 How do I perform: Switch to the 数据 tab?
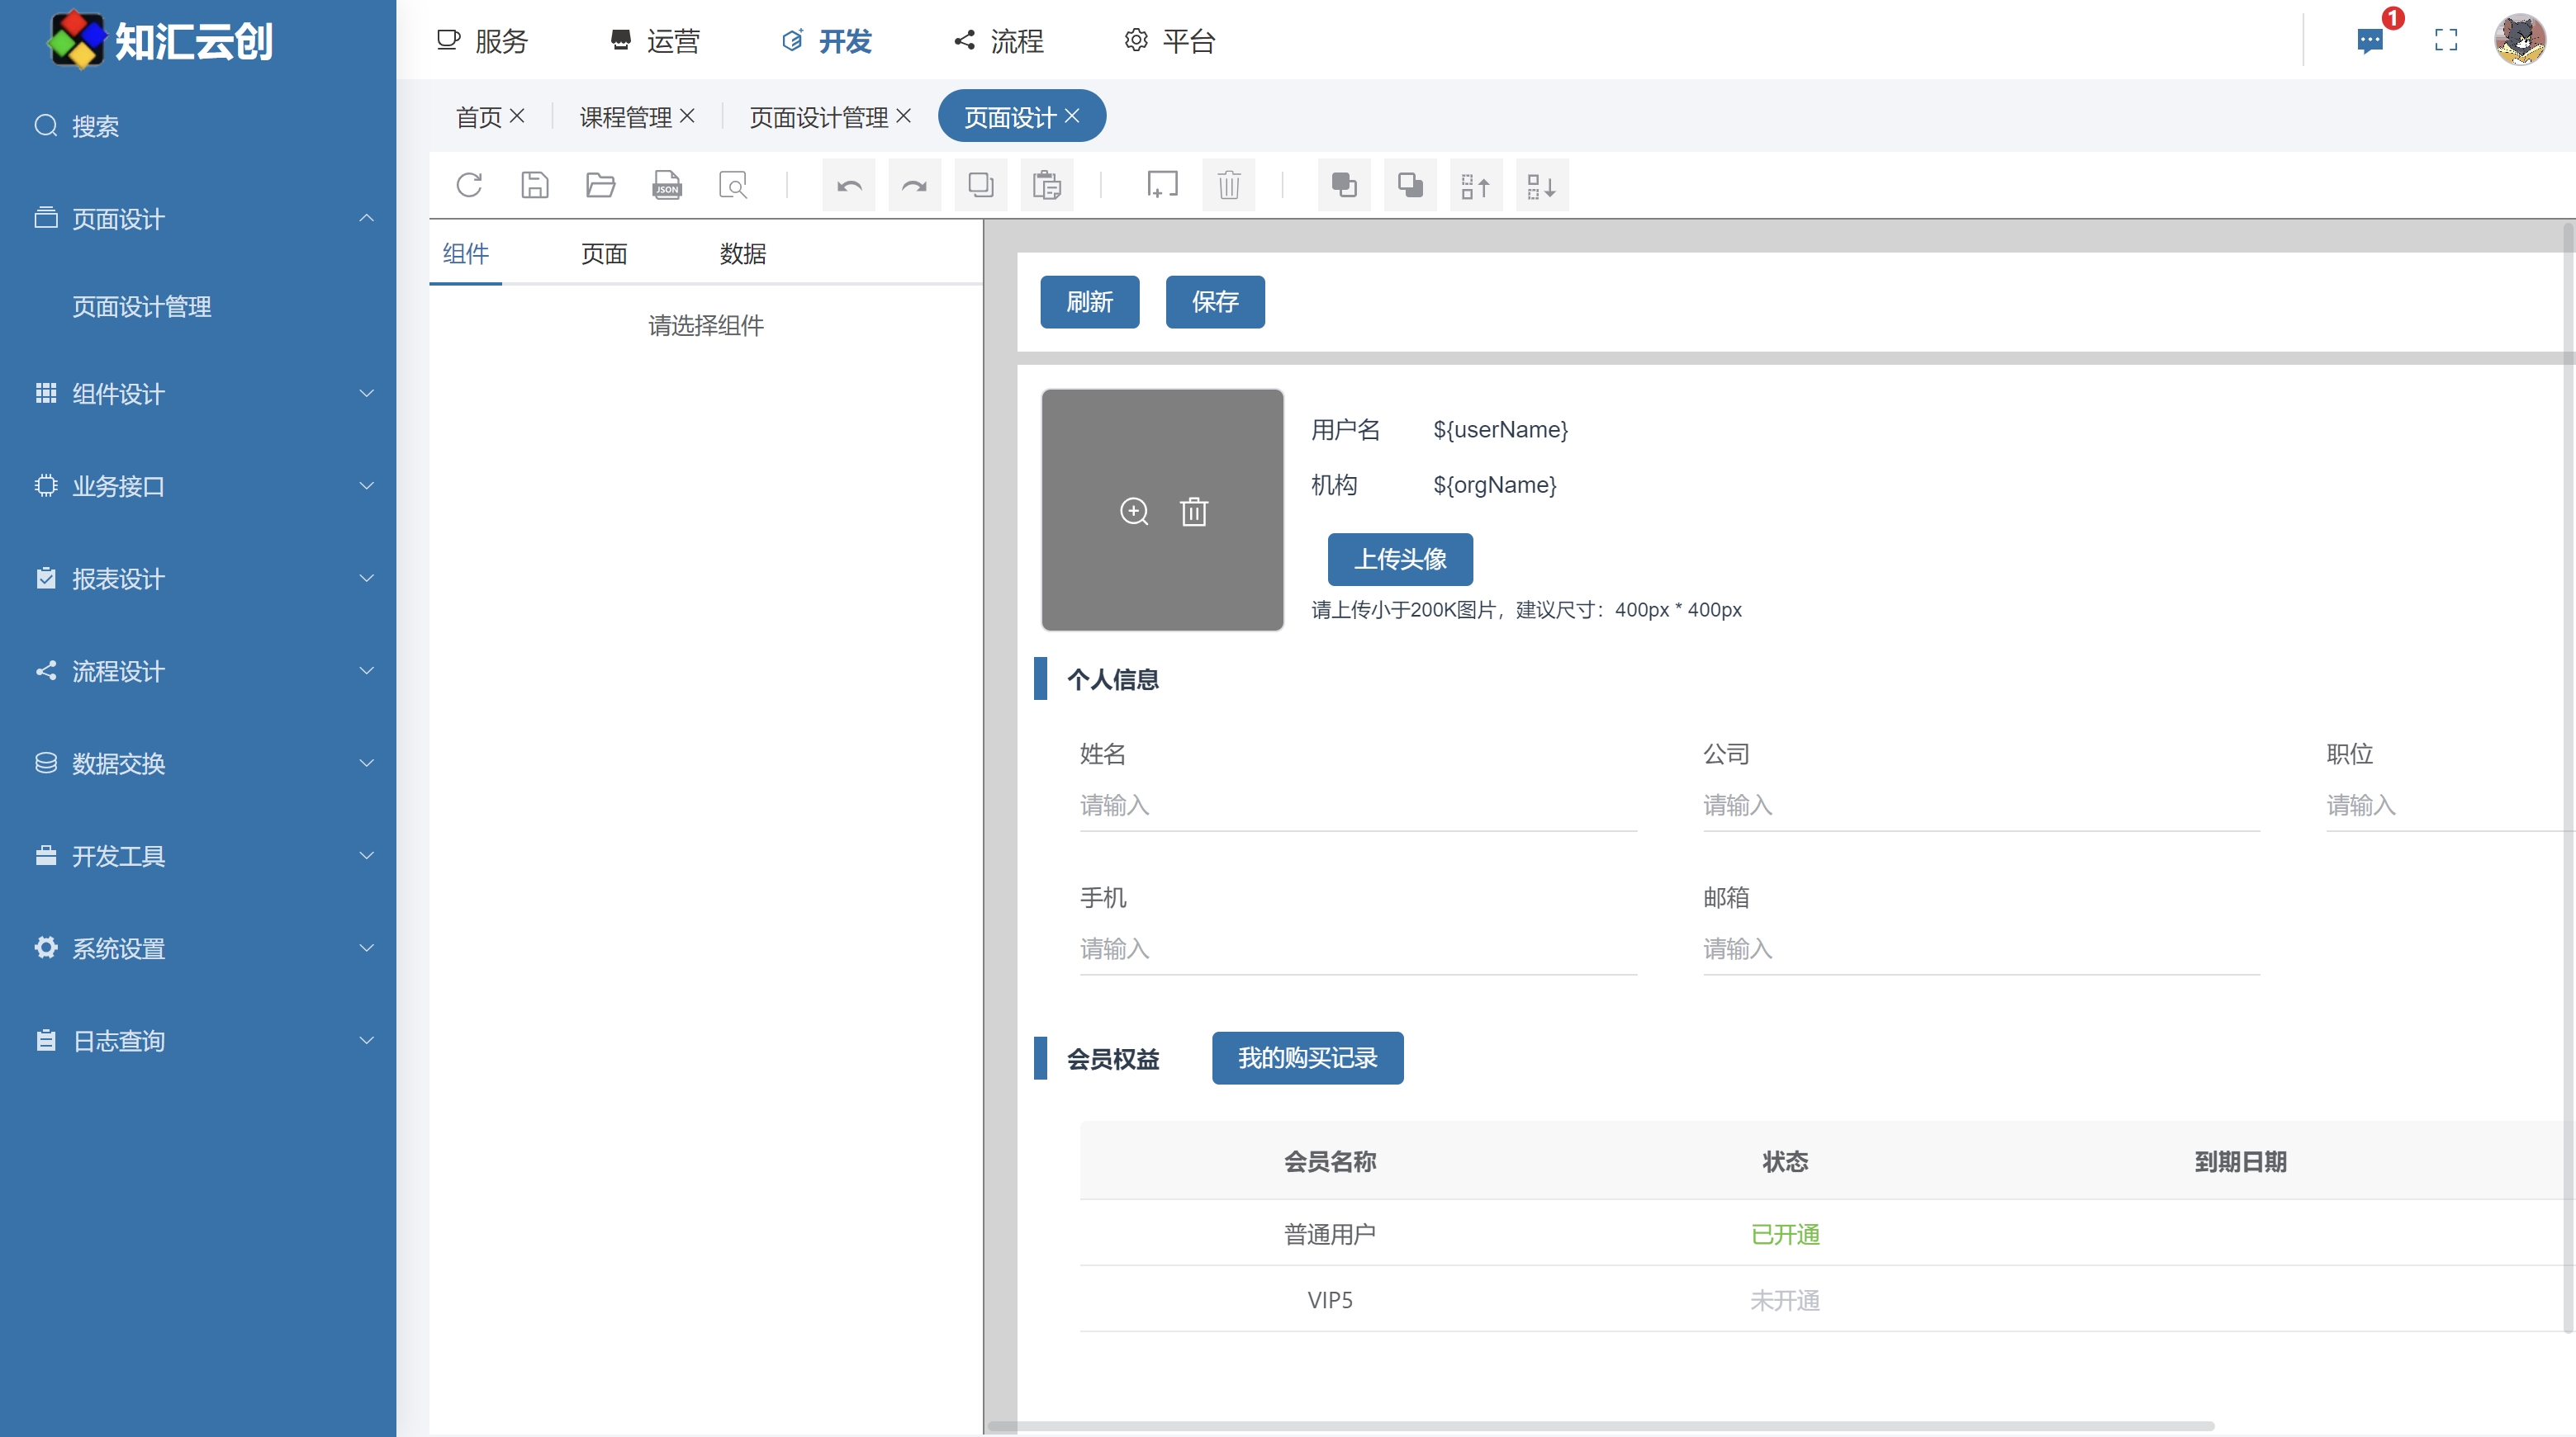coord(742,254)
